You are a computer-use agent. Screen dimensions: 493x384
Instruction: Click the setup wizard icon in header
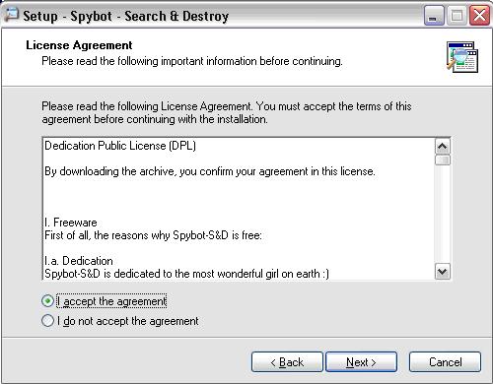pos(462,57)
